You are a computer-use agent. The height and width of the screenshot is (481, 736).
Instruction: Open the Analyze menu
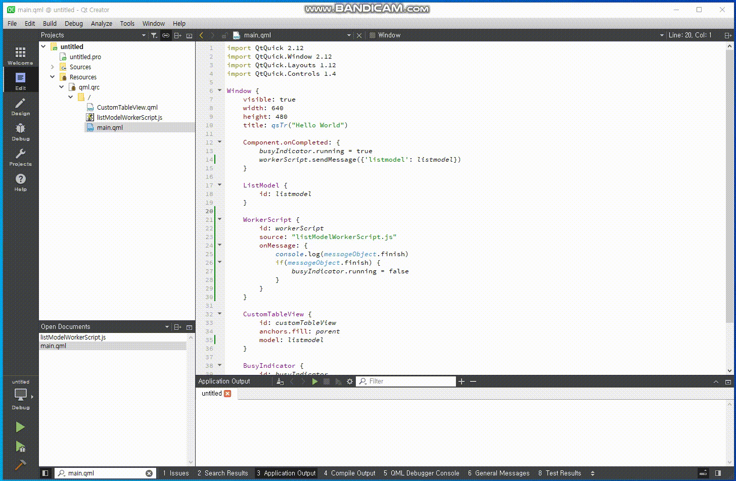pos(102,23)
